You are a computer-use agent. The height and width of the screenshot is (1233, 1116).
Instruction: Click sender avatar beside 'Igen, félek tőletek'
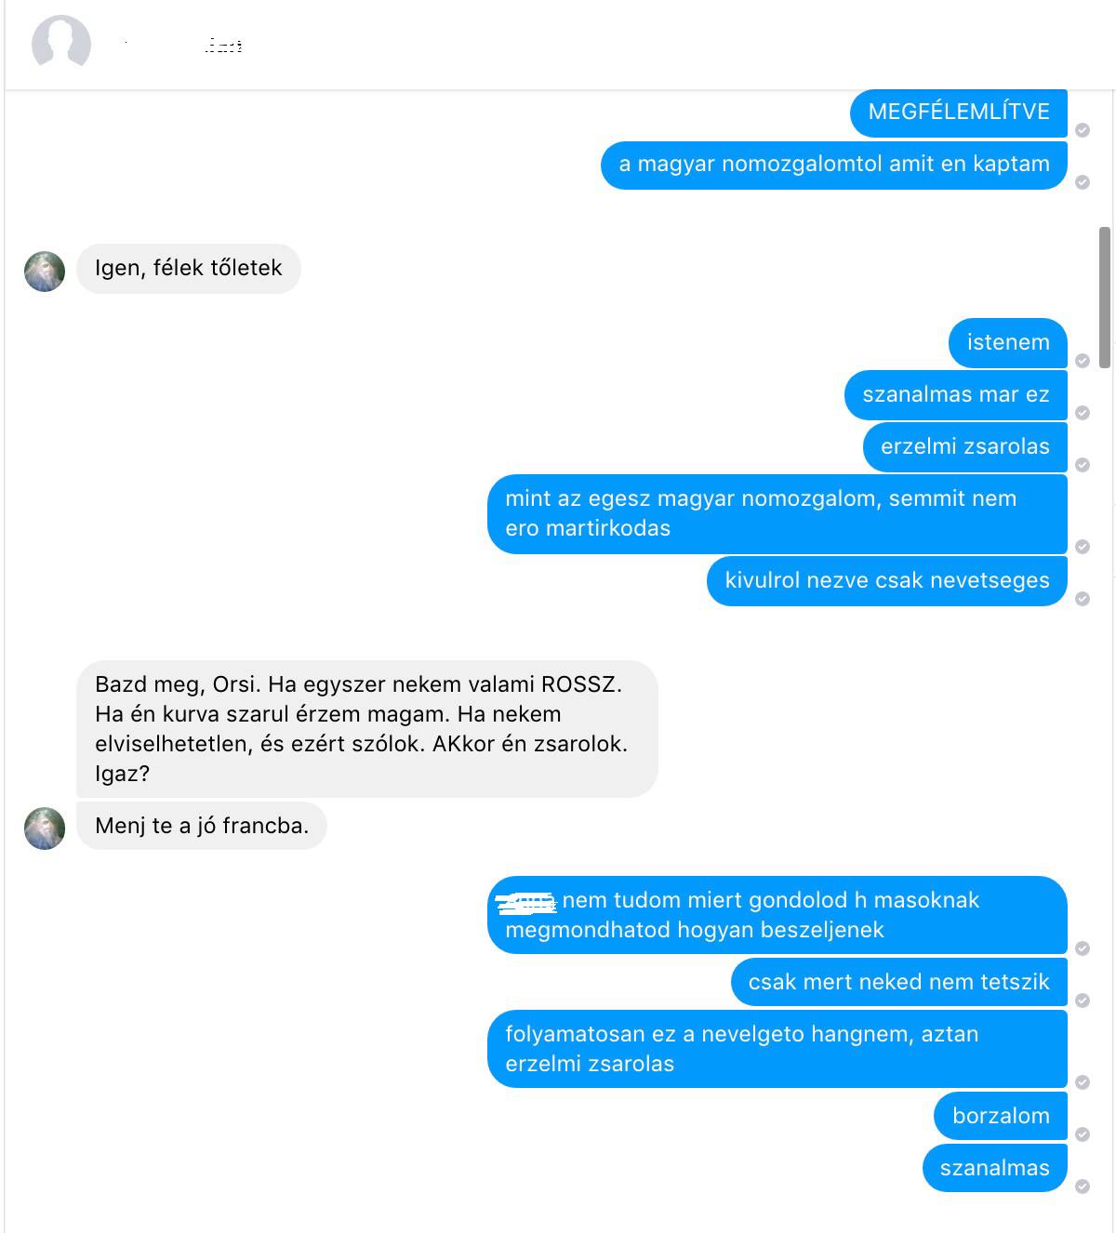click(45, 272)
